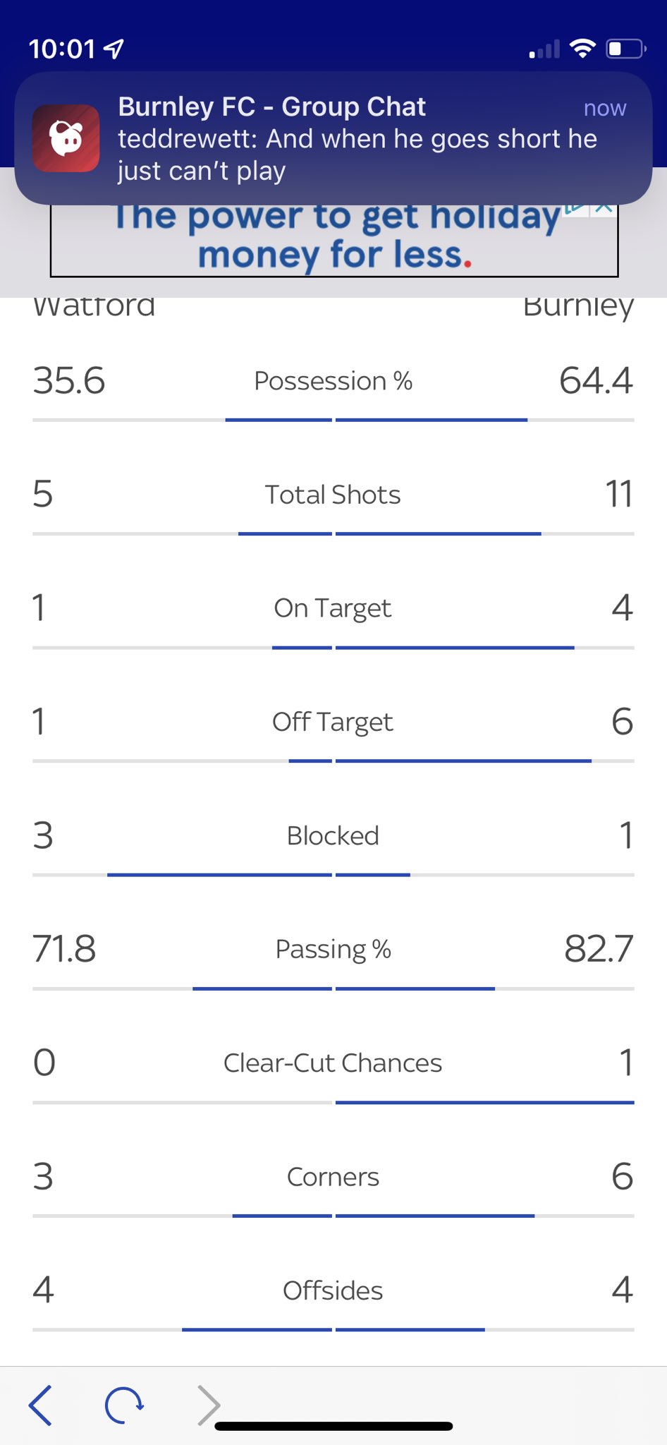Tap the Wi-Fi icon in status bar
This screenshot has height=1445, width=667.
coord(582,49)
